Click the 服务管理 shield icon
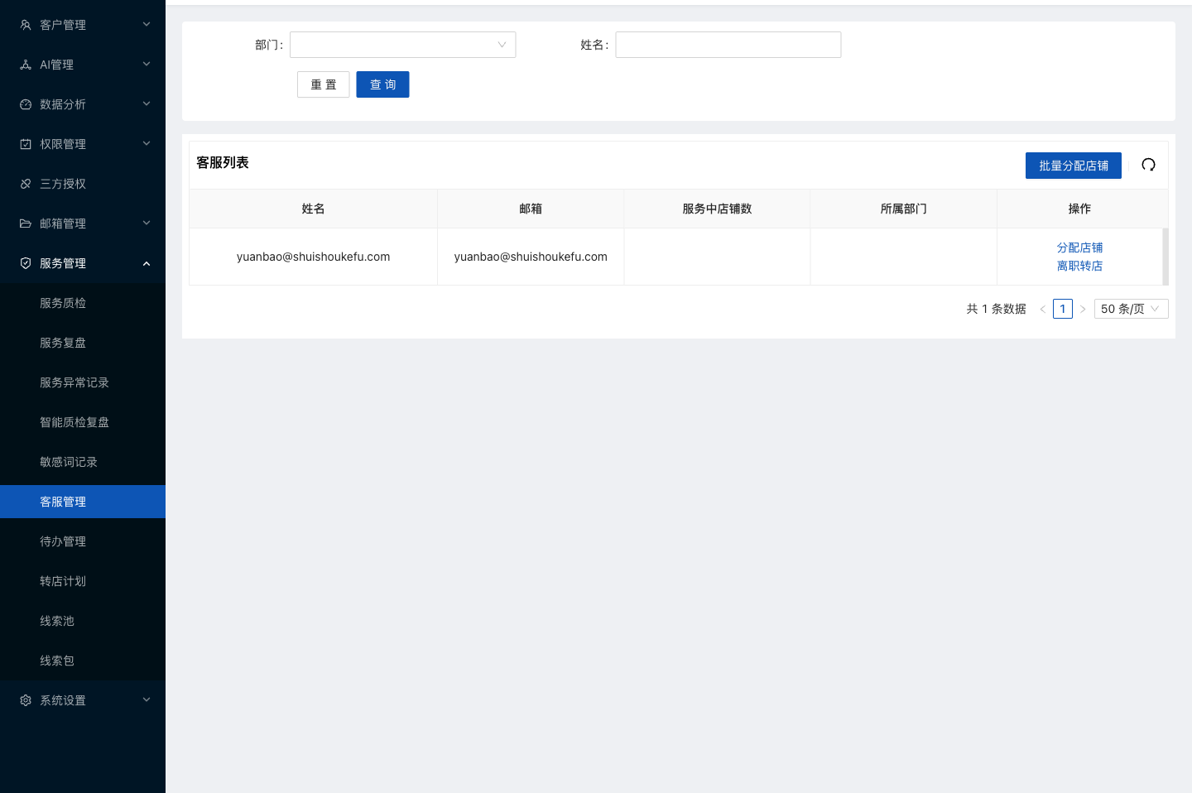The width and height of the screenshot is (1192, 793). 26,263
